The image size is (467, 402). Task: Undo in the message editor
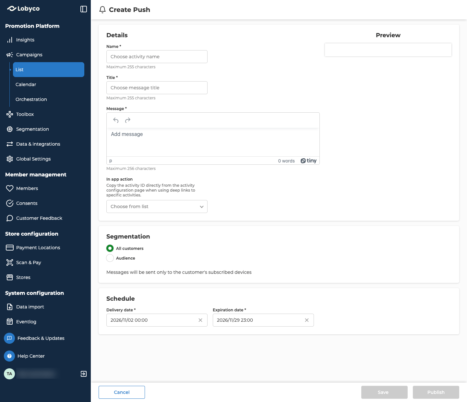[116, 120]
